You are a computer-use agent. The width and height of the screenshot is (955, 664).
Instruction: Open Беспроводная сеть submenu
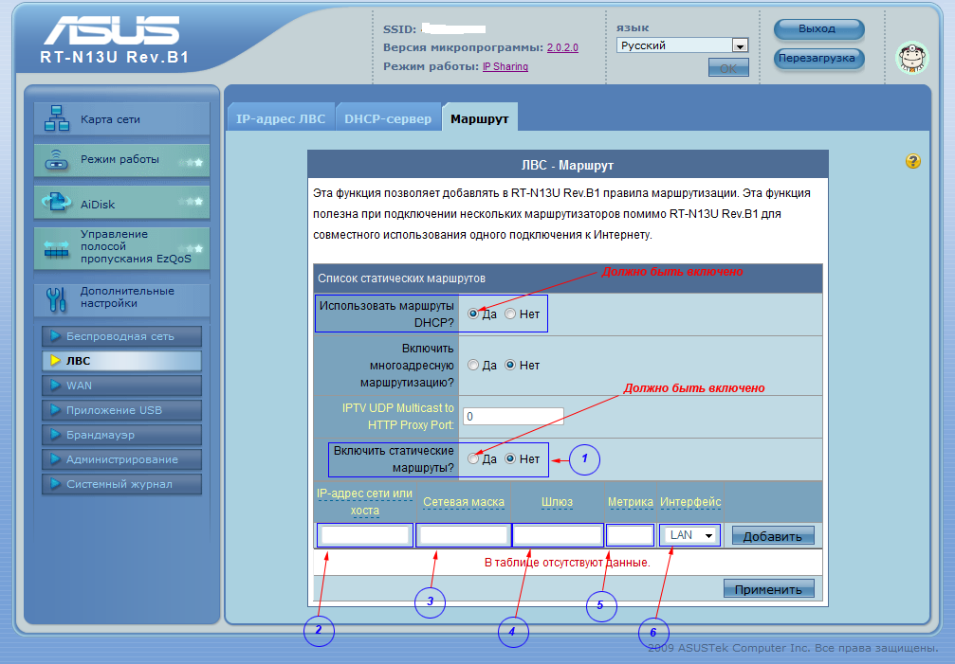121,335
